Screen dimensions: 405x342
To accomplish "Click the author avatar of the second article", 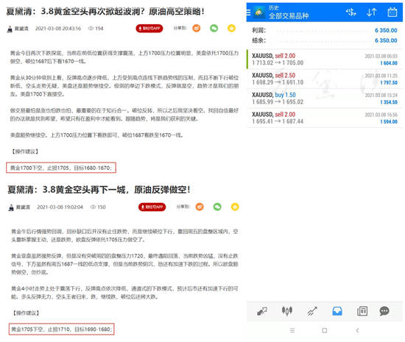I will [11, 207].
